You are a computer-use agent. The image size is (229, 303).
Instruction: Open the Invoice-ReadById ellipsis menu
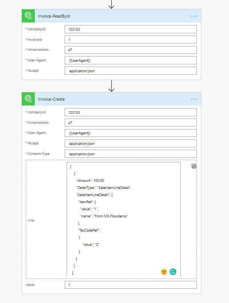[194, 16]
